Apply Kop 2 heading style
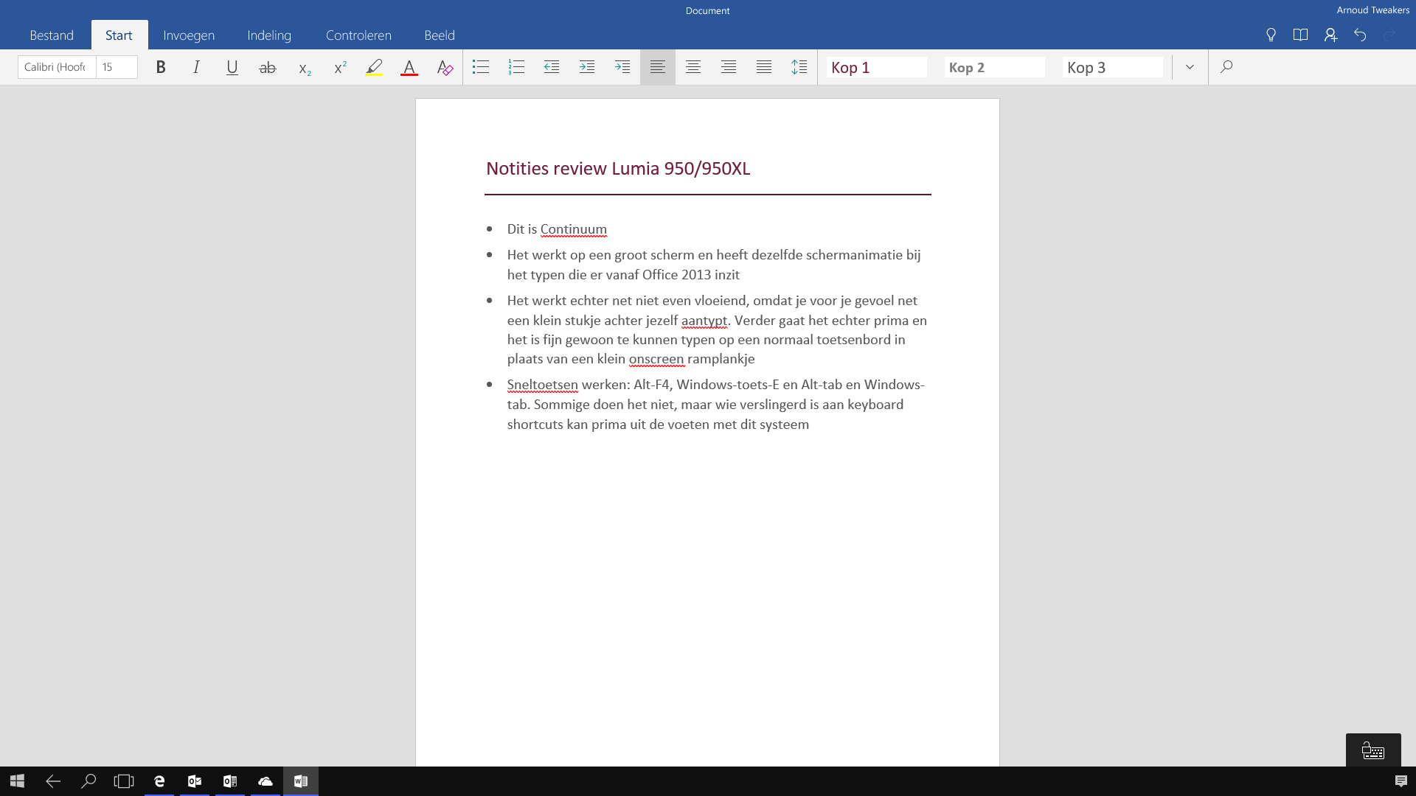This screenshot has height=796, width=1416. coord(995,67)
